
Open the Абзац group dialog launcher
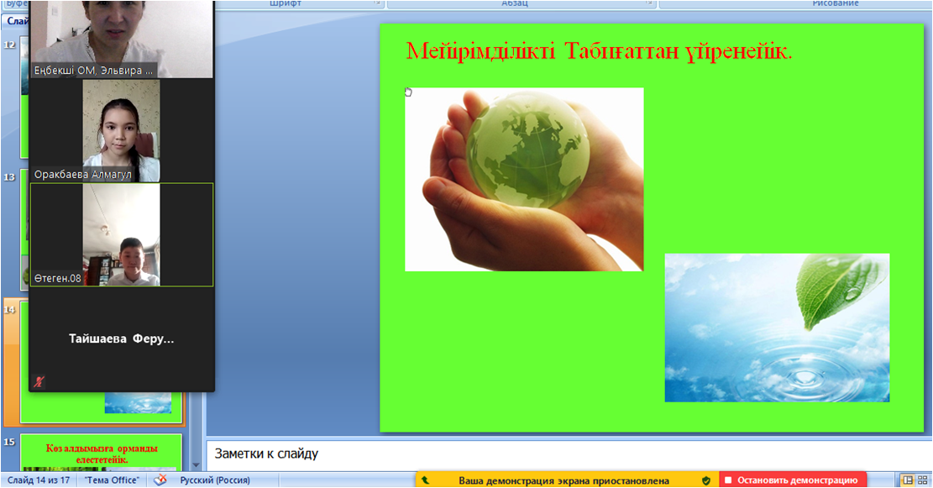pos(648,4)
